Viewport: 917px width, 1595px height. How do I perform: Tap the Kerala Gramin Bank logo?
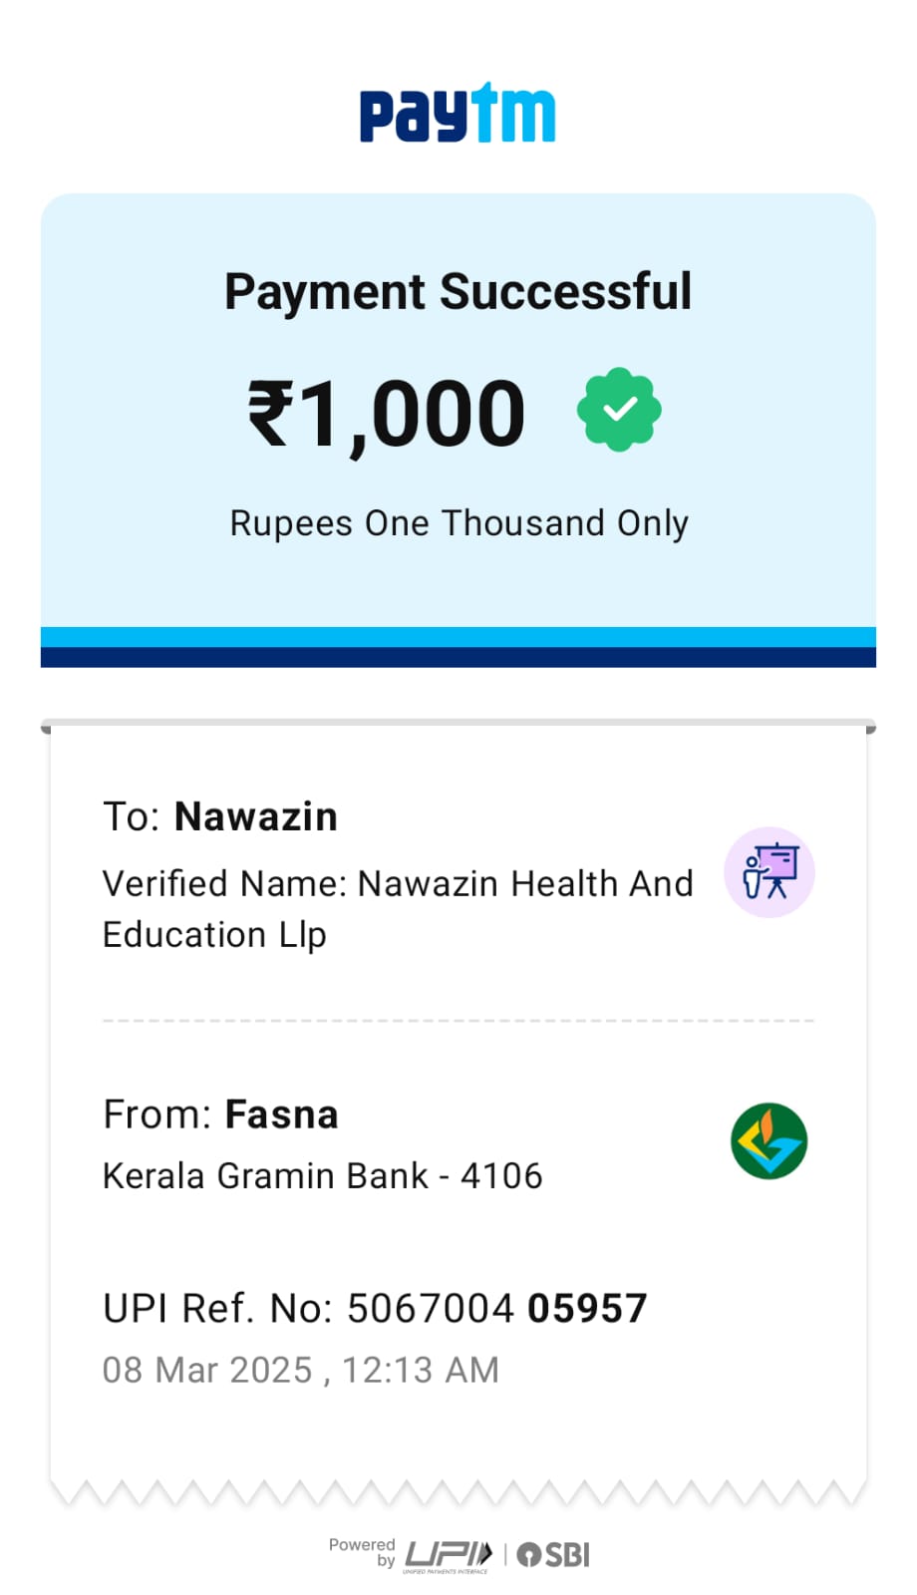pos(768,1140)
